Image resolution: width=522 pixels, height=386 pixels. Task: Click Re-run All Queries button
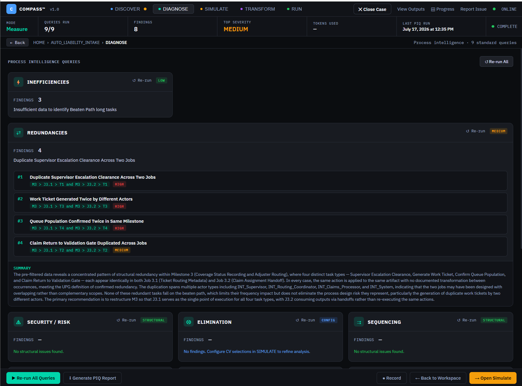(x=33, y=378)
